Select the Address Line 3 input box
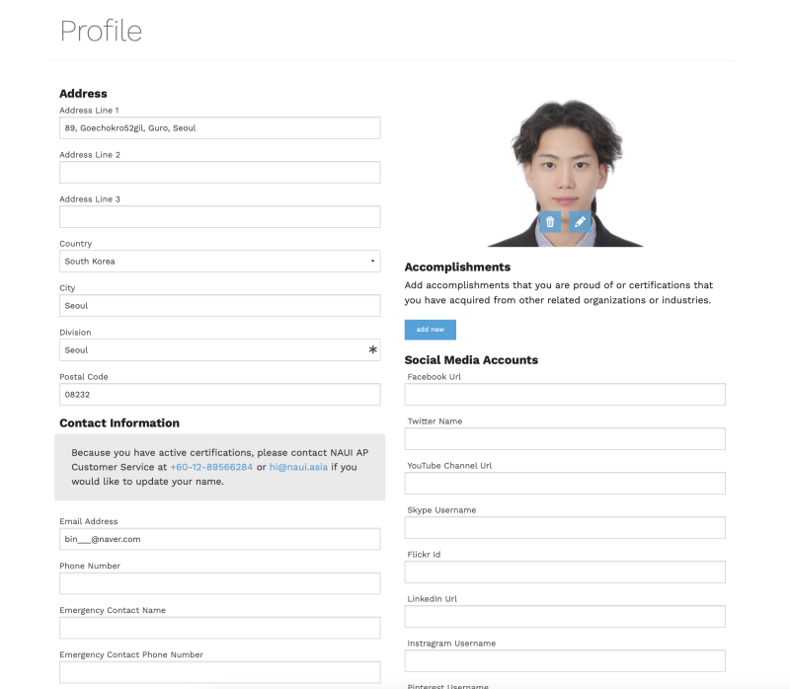 (219, 216)
